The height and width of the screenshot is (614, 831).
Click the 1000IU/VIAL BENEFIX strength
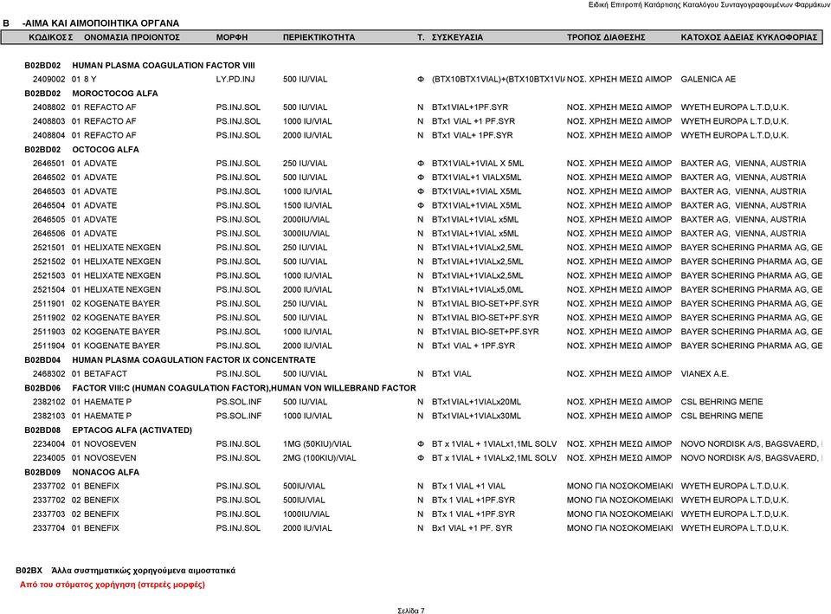[306, 515]
